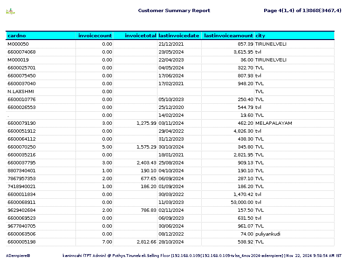Select the N.LAXSHMI card entry
Screen dimensions: 342x263
tap(21, 92)
